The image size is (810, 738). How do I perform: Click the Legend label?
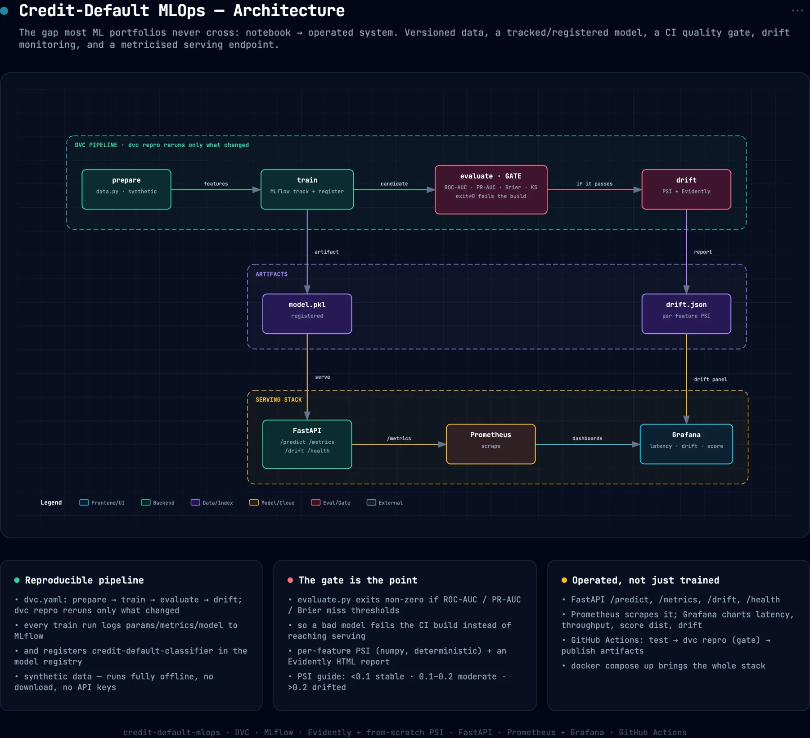(x=51, y=502)
